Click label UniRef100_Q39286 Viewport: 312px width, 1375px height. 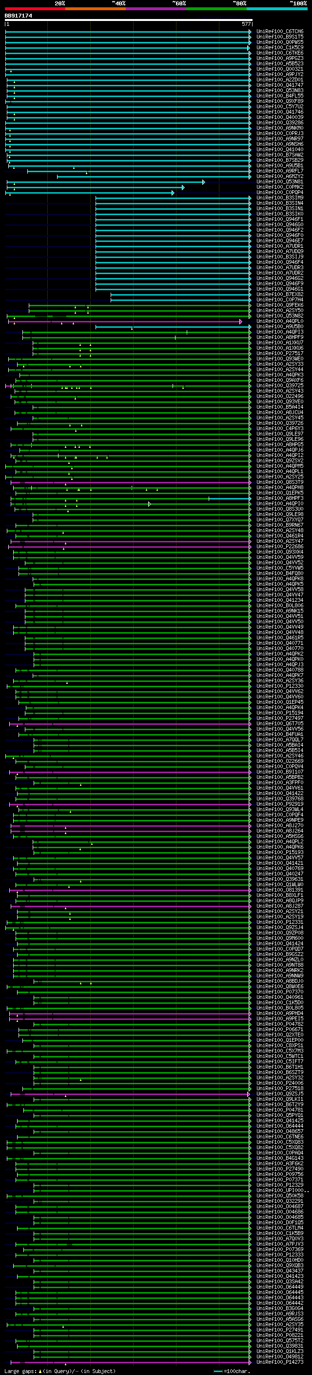click(280, 123)
